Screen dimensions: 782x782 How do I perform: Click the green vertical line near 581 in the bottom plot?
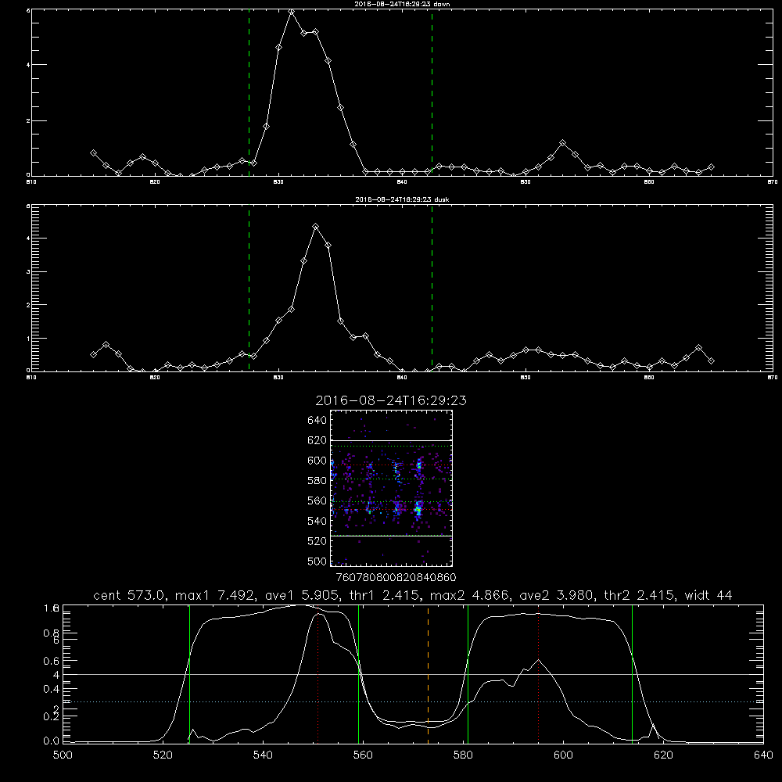[x=468, y=674]
